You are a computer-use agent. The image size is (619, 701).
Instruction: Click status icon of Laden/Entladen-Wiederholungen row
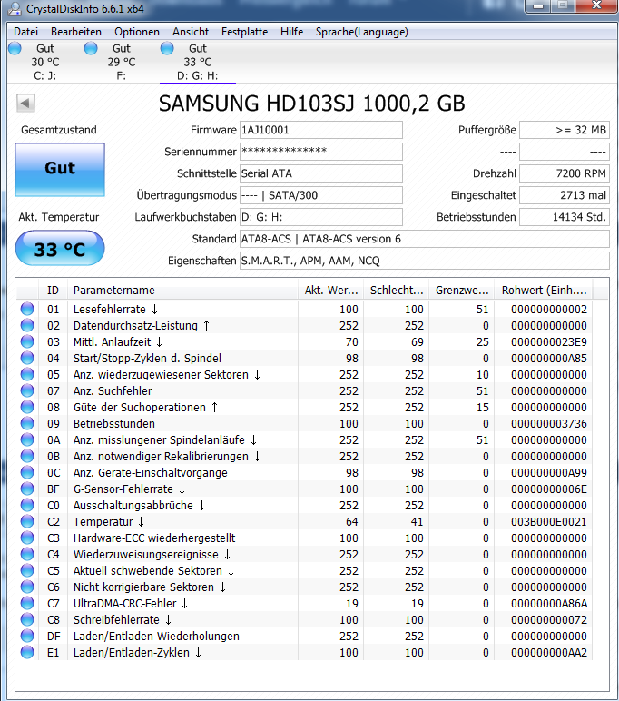click(27, 636)
